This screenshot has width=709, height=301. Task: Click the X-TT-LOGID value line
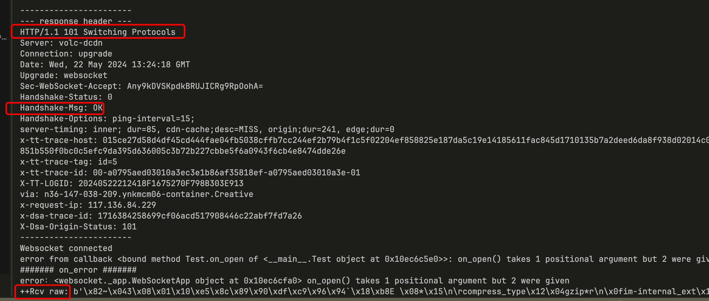coord(132,183)
